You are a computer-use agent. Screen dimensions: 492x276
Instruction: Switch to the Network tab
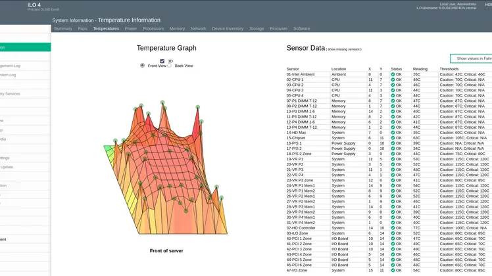click(198, 28)
